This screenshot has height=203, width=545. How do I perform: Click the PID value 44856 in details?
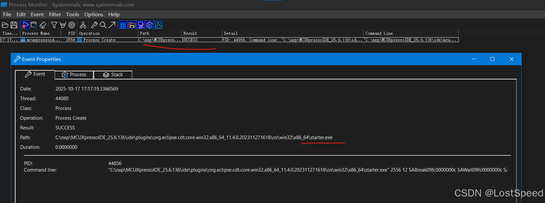(x=115, y=163)
